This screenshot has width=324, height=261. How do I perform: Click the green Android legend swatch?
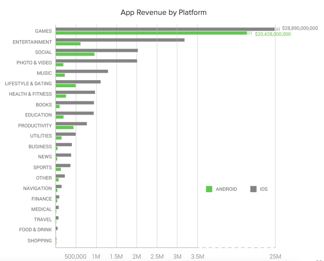(209, 189)
